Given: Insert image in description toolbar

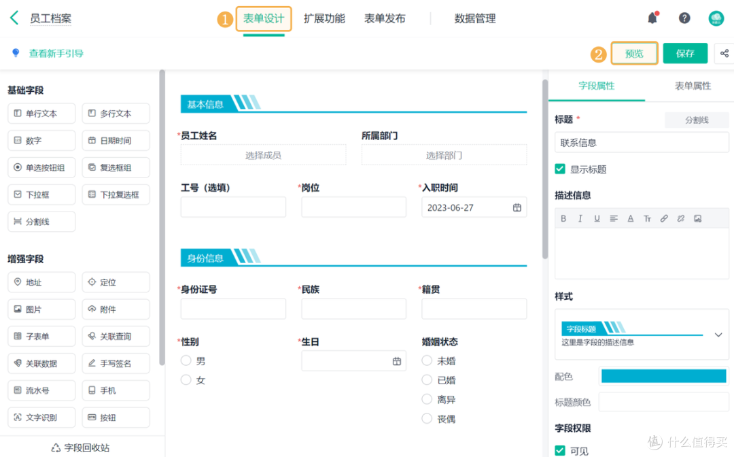Looking at the screenshot, I should click(697, 219).
